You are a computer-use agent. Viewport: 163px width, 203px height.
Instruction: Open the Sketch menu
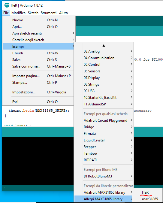[x=33, y=13]
